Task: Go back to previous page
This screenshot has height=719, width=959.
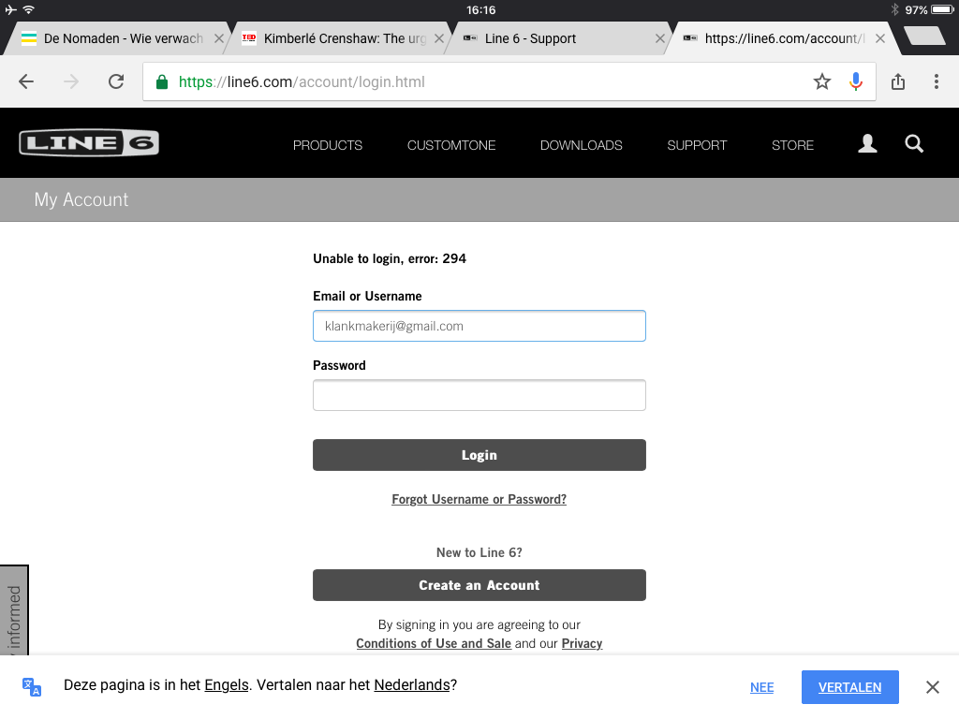Action: pos(26,82)
